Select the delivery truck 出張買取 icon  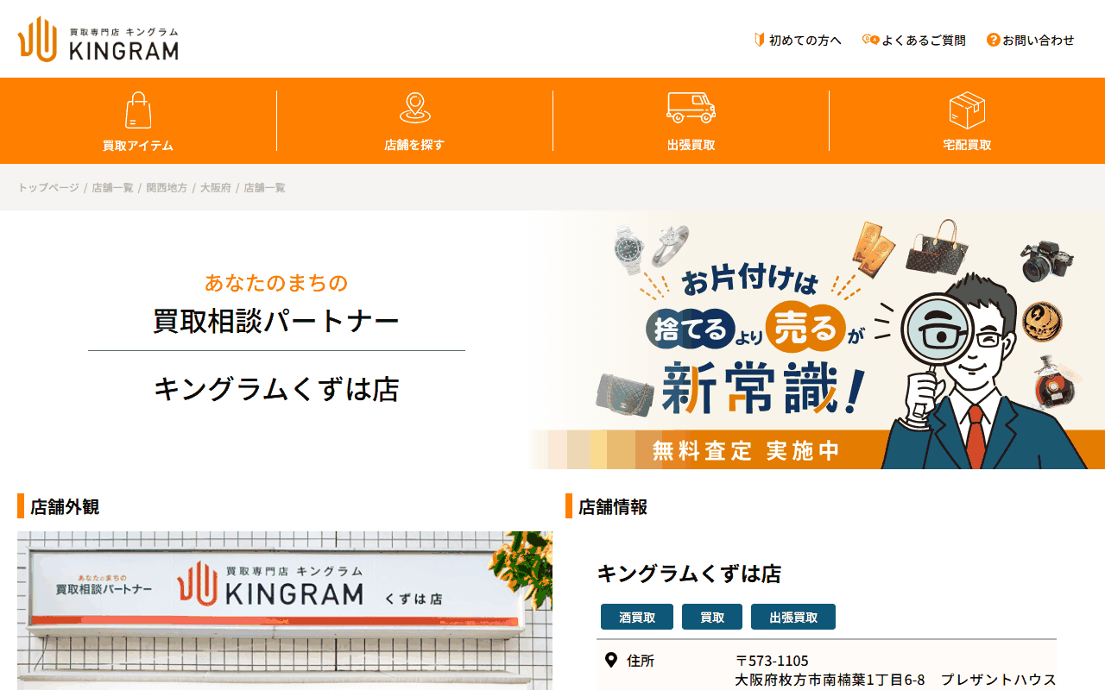[691, 108]
